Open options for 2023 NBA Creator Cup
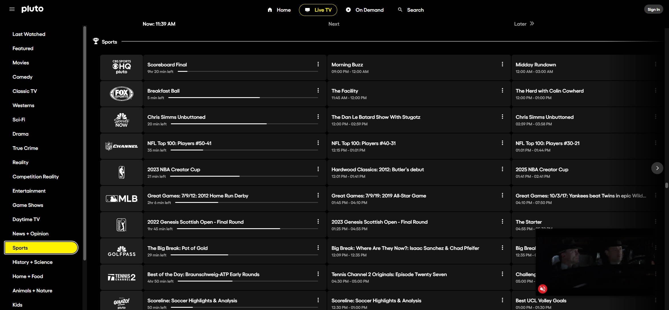Screen dimensions: 669x310 pos(318,169)
